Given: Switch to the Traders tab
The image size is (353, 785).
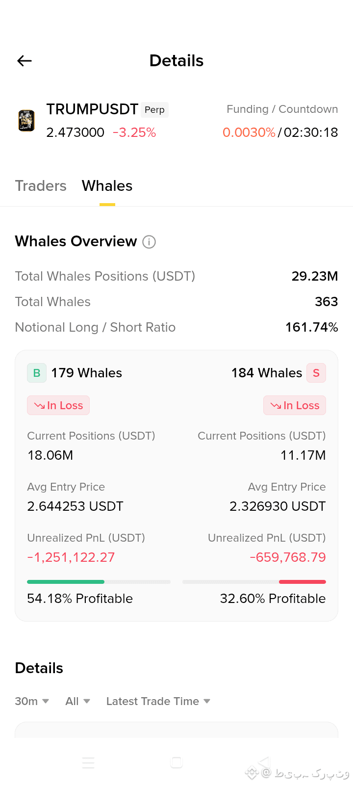Looking at the screenshot, I should (41, 186).
